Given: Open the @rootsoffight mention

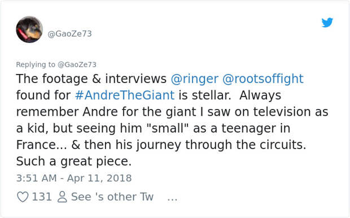Looking at the screenshot, I should (x=263, y=79).
